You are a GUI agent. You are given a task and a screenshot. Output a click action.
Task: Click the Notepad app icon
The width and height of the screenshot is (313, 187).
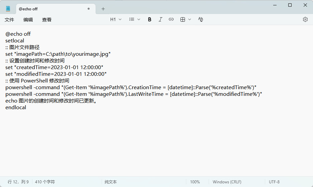pyautogui.click(x=8, y=9)
